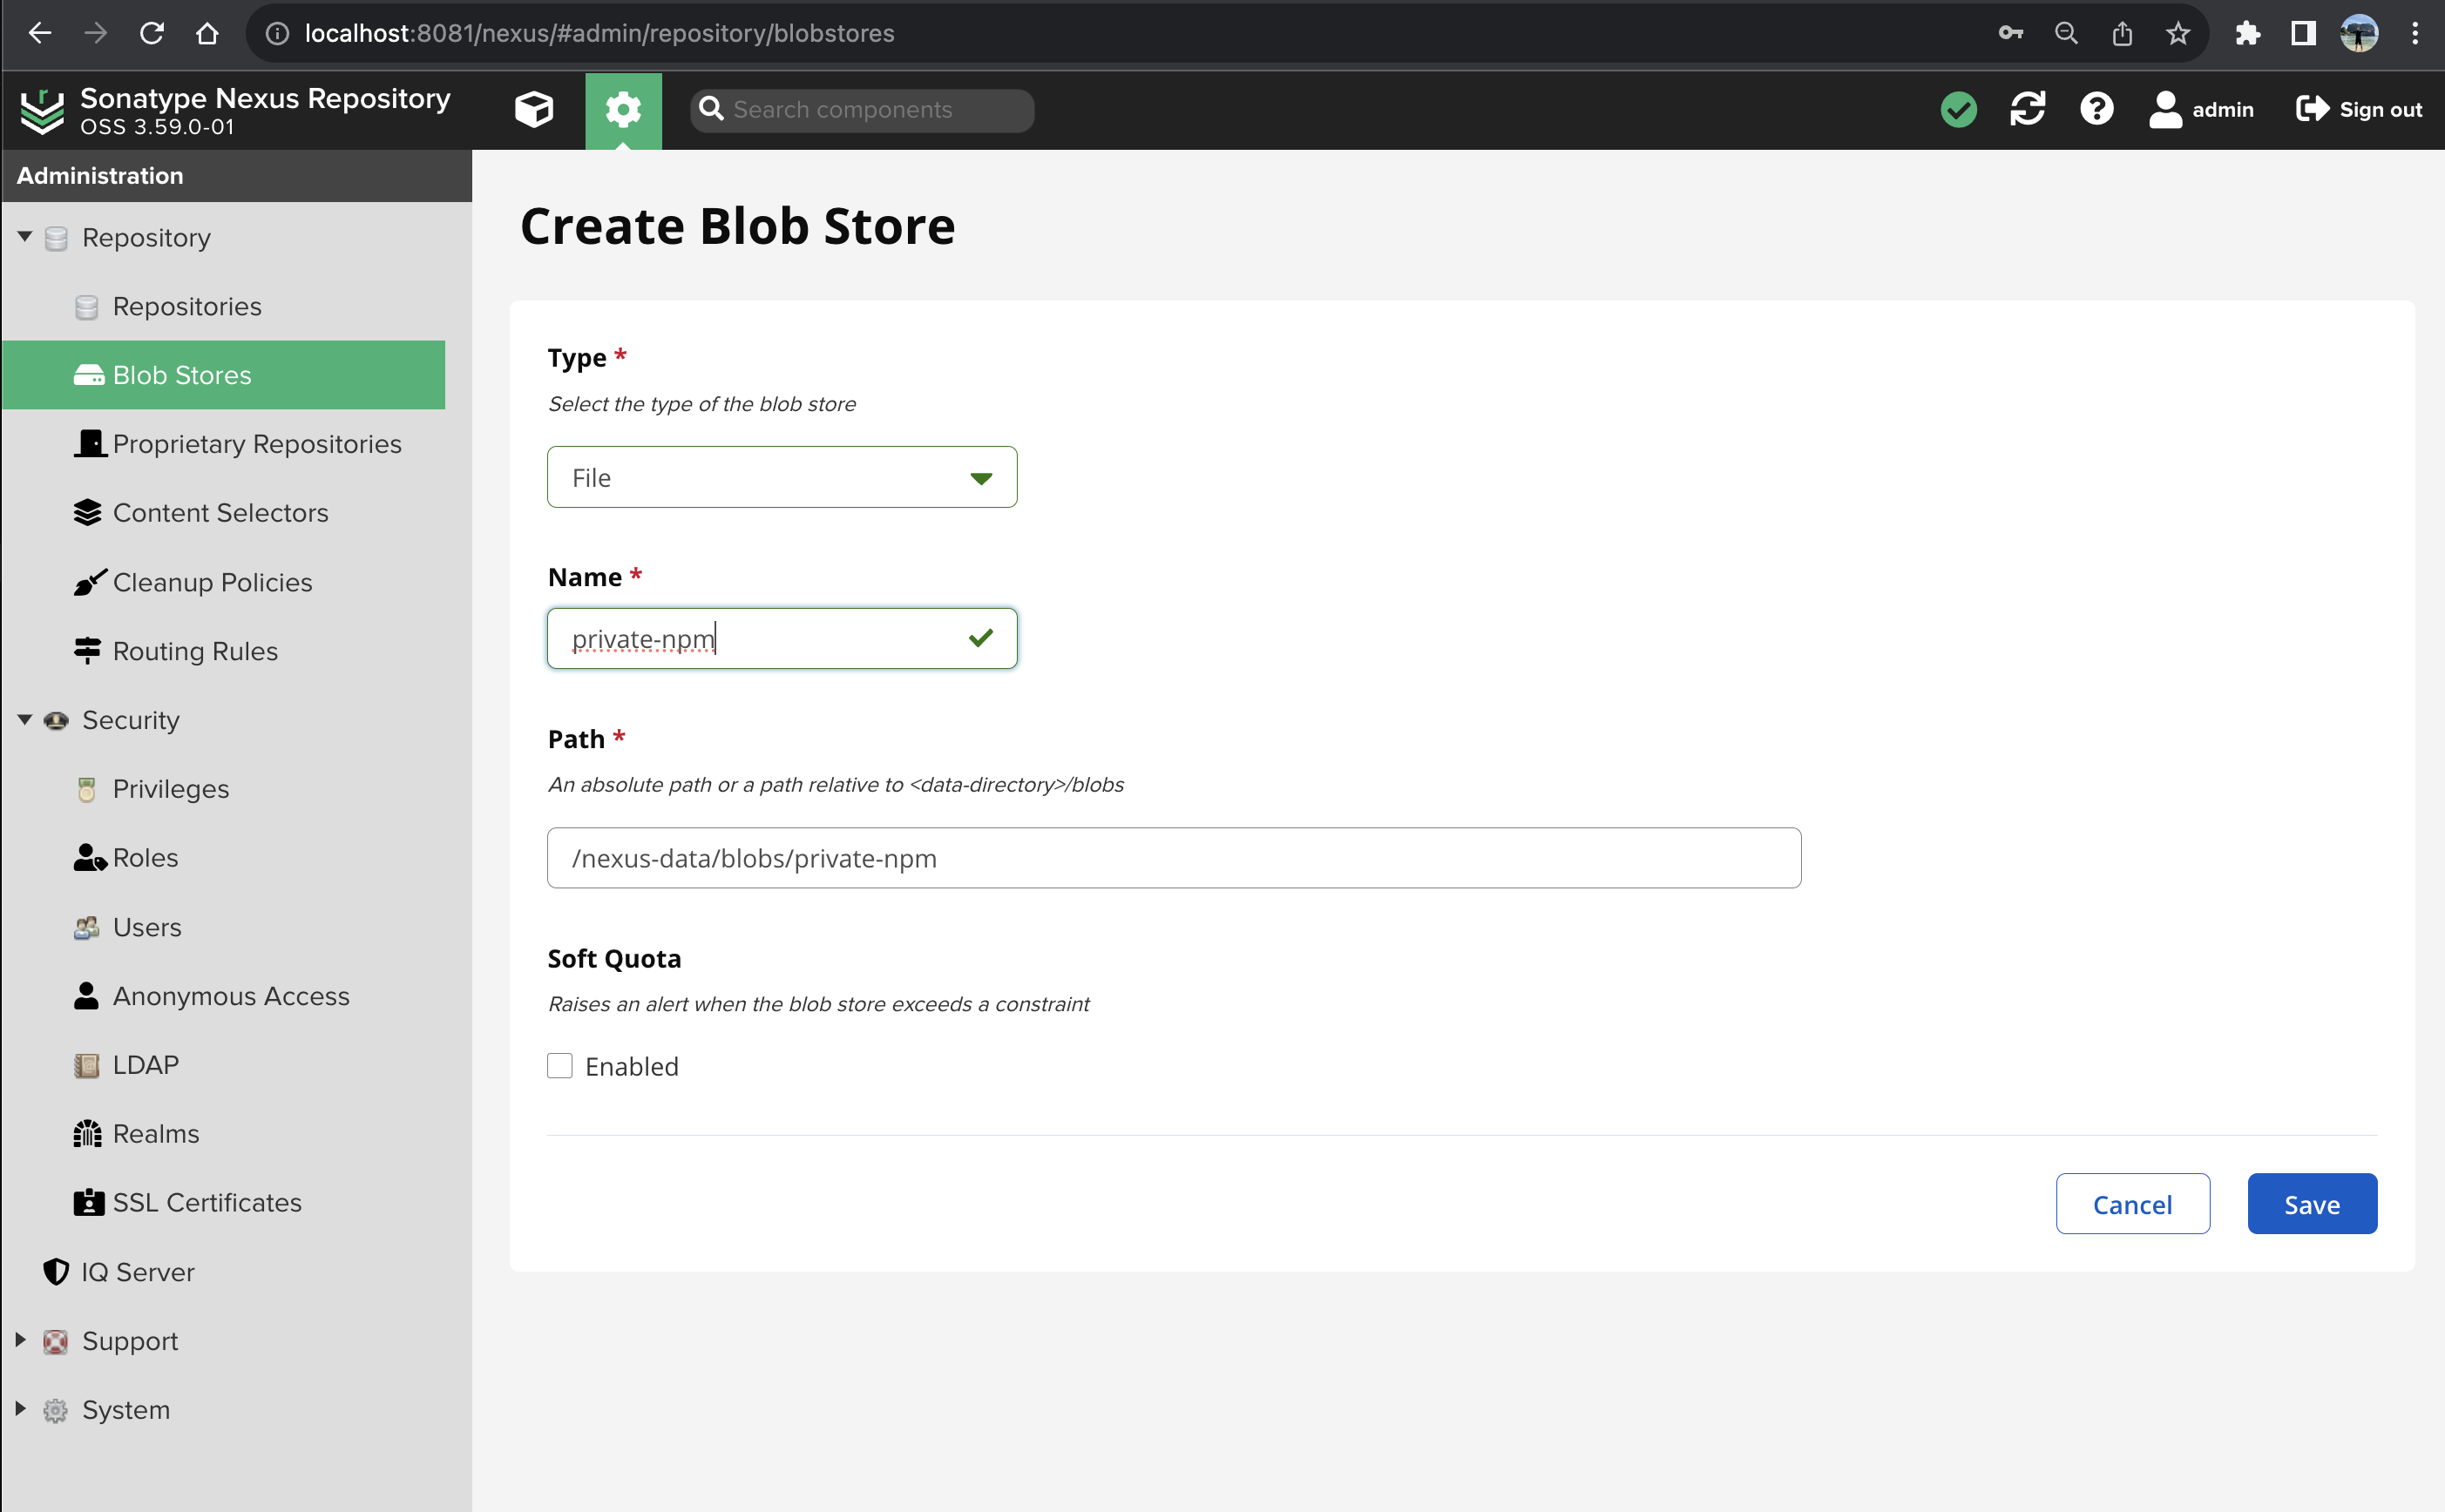Bookmark page with browser star icon
Viewport: 2445px width, 1512px height.
[x=2177, y=33]
